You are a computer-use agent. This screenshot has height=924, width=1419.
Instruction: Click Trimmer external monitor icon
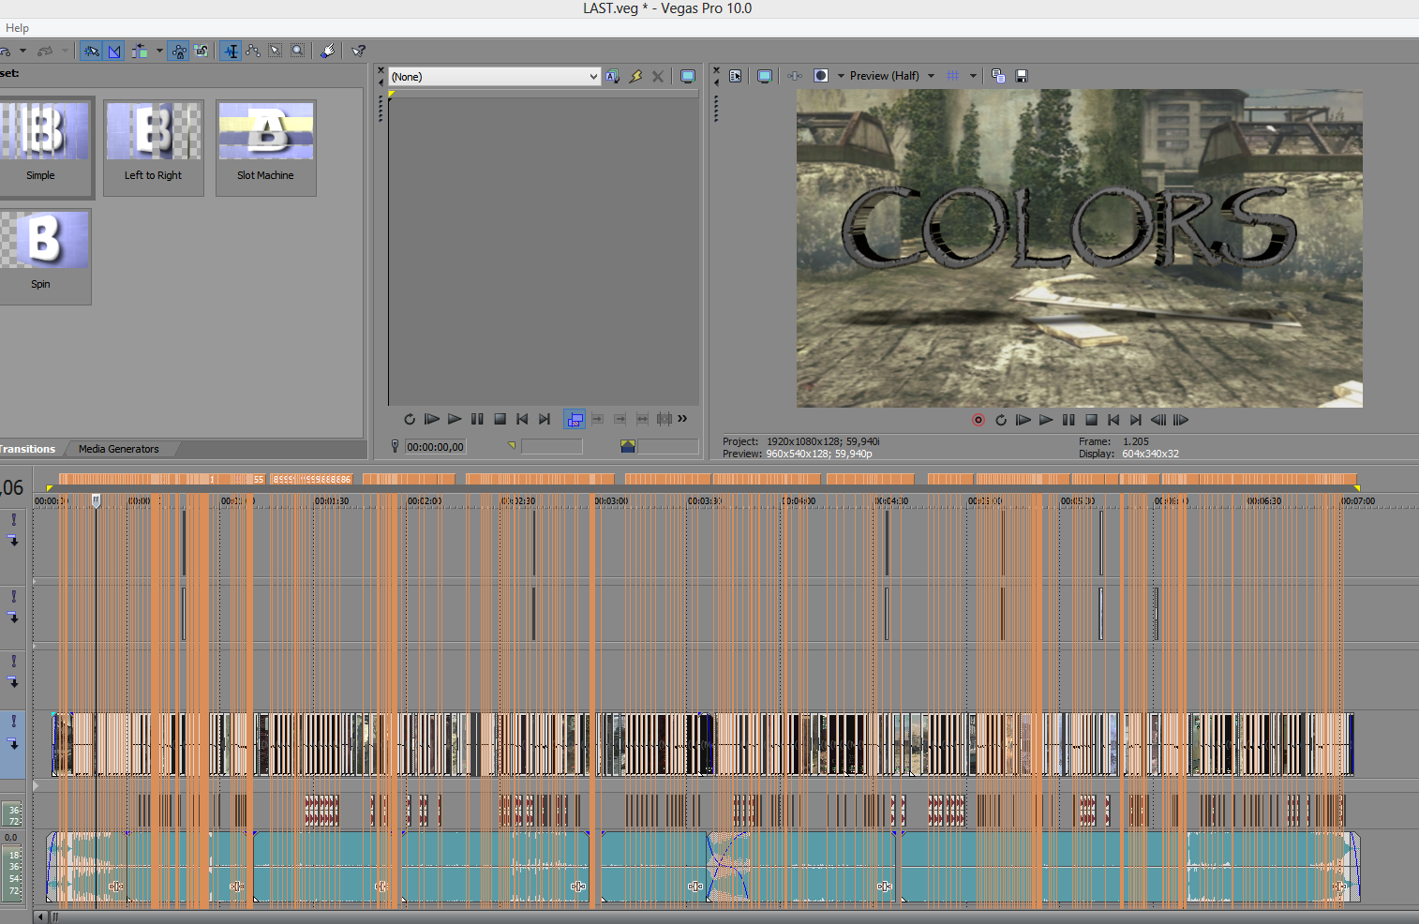point(688,77)
